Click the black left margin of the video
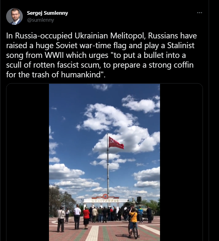Screen dimensions: 219x241 [28, 162]
